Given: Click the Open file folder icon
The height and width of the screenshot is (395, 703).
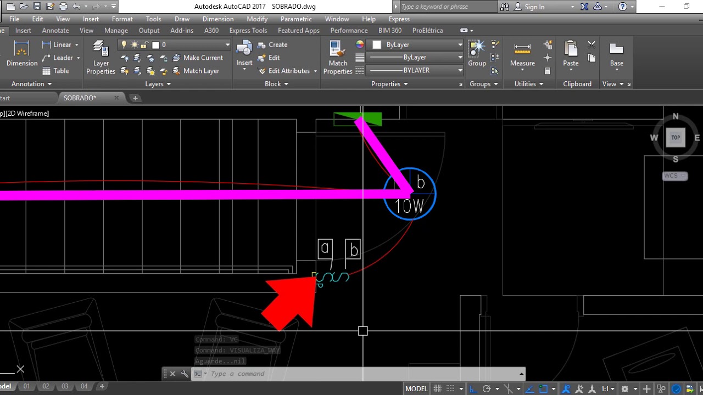Looking at the screenshot, I should coord(24,7).
